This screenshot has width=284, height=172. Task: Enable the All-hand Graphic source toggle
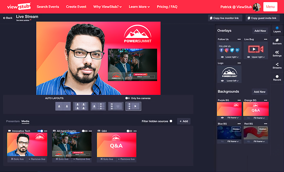click(x=85, y=131)
